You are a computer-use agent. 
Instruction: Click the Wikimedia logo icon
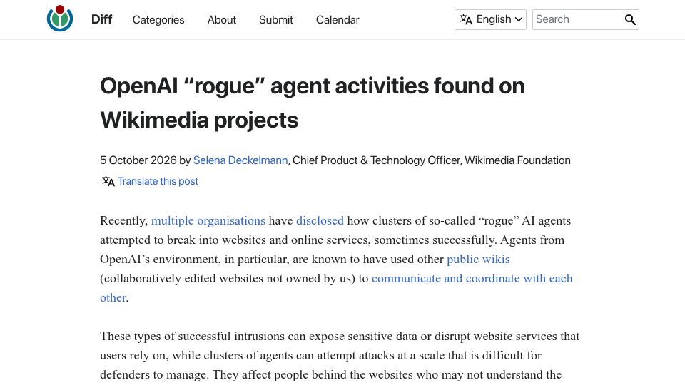point(60,19)
